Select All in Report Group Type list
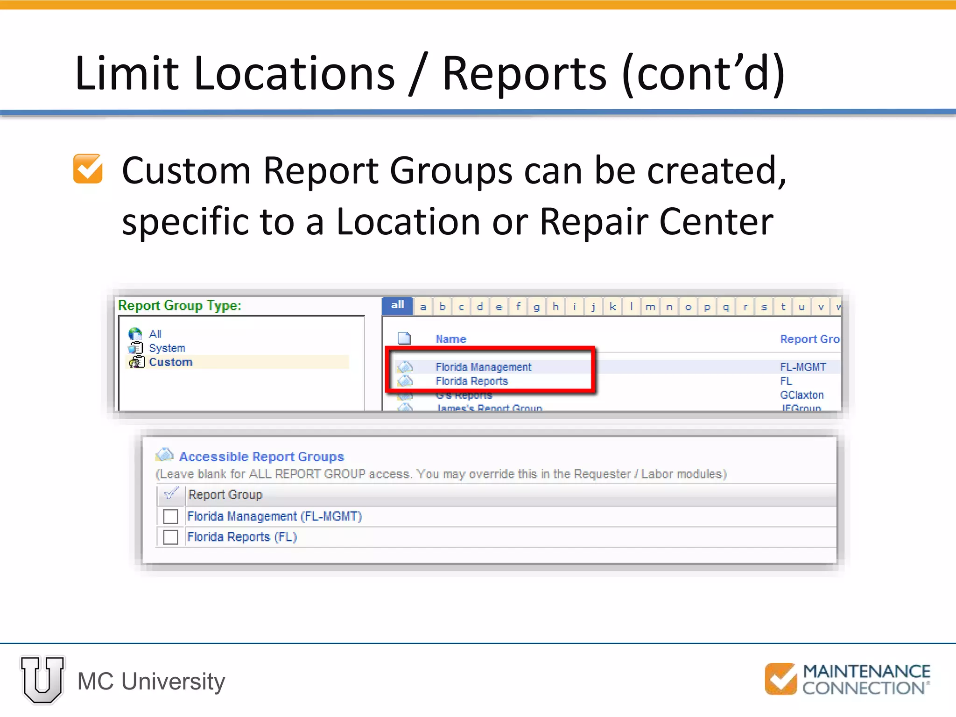The width and height of the screenshot is (956, 717). pyautogui.click(x=155, y=334)
